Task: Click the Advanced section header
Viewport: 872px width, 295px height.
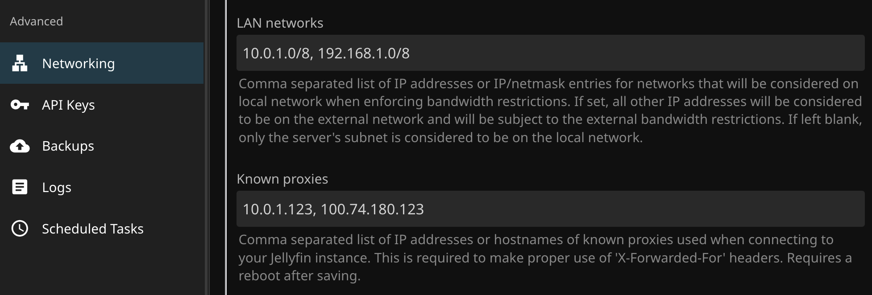Action: (36, 21)
